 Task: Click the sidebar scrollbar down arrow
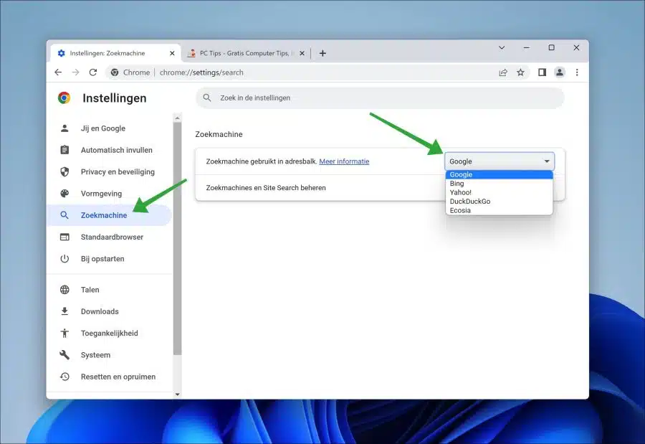[x=177, y=395]
